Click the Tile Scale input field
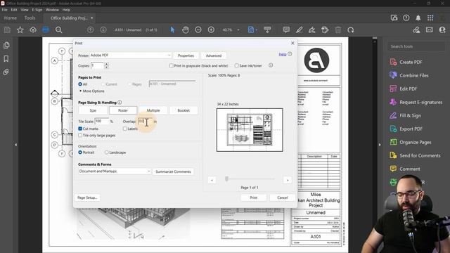 (x=102, y=122)
